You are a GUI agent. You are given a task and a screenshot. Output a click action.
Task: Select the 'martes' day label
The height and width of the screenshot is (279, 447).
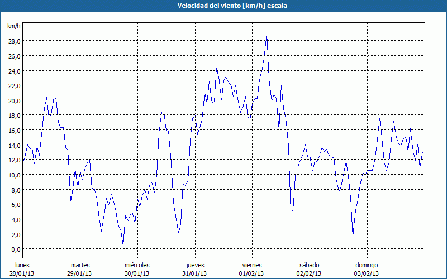(80, 265)
